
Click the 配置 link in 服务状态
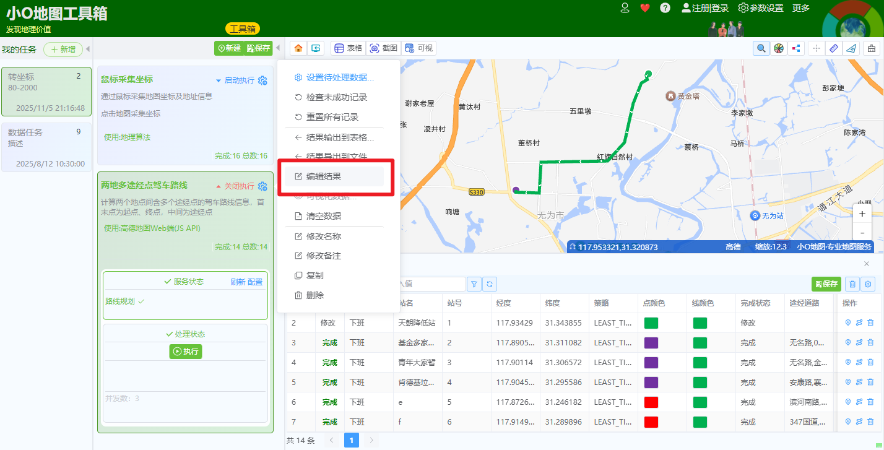(255, 282)
